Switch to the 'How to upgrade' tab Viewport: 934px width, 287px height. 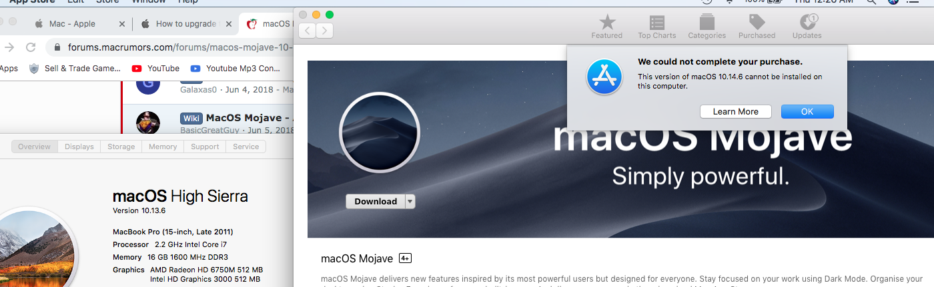(185, 24)
